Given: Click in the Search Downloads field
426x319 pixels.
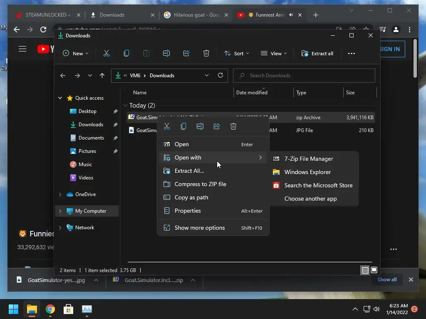Looking at the screenshot, I should coord(304,76).
